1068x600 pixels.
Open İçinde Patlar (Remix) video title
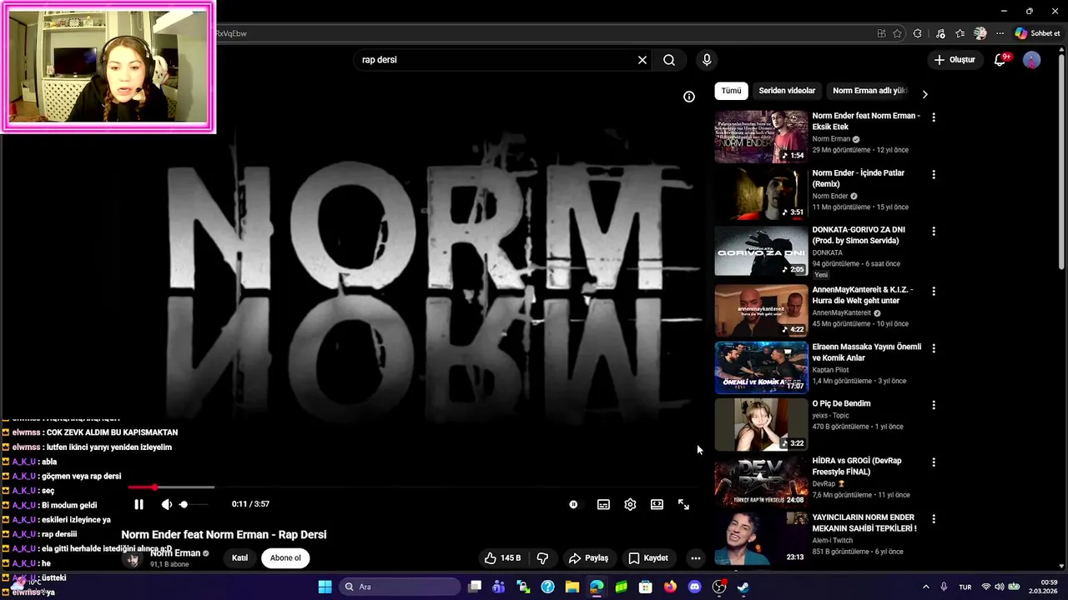coord(858,178)
